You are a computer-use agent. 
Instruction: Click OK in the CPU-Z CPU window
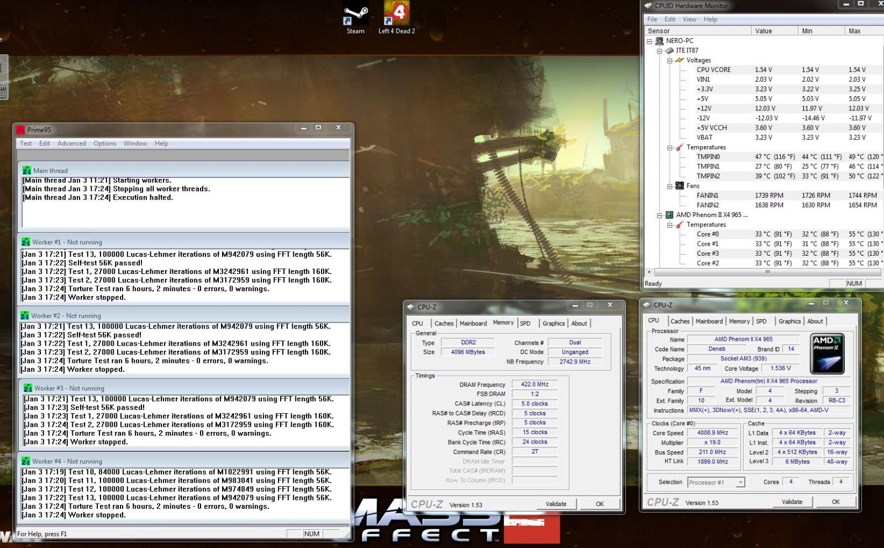click(836, 502)
